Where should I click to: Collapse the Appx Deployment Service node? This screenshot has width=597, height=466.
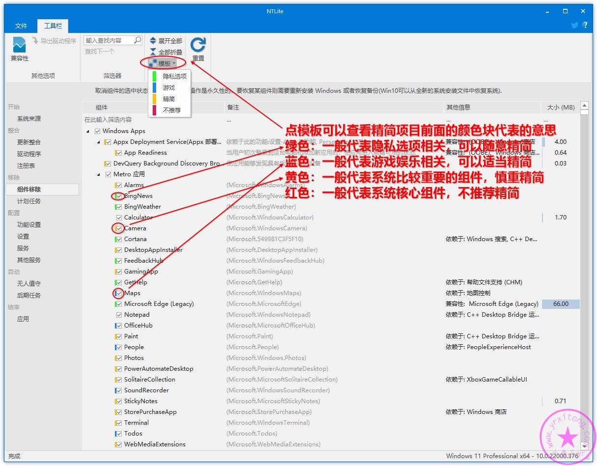[x=99, y=142]
